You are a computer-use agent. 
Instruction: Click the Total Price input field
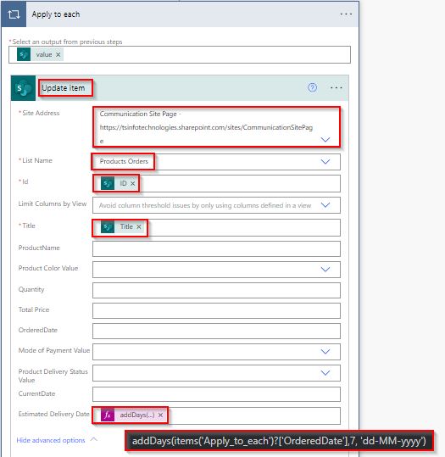[x=216, y=310]
